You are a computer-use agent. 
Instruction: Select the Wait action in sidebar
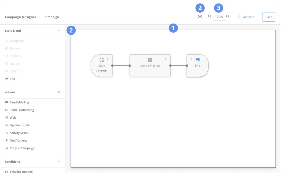(x=13, y=118)
